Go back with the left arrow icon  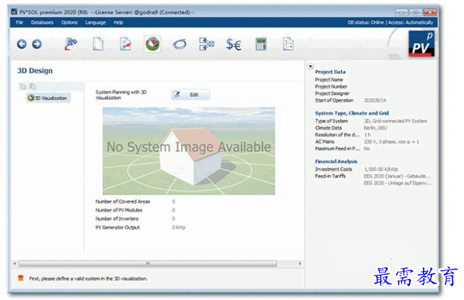point(22,44)
